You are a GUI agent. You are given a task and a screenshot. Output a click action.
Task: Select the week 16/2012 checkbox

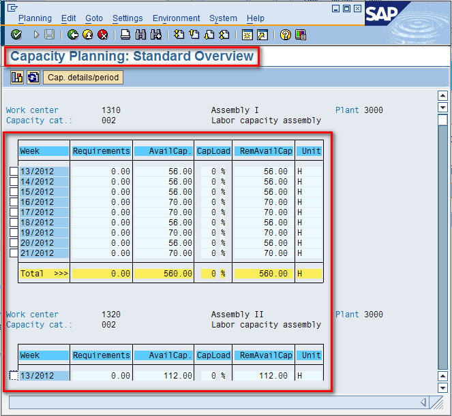[x=14, y=202]
